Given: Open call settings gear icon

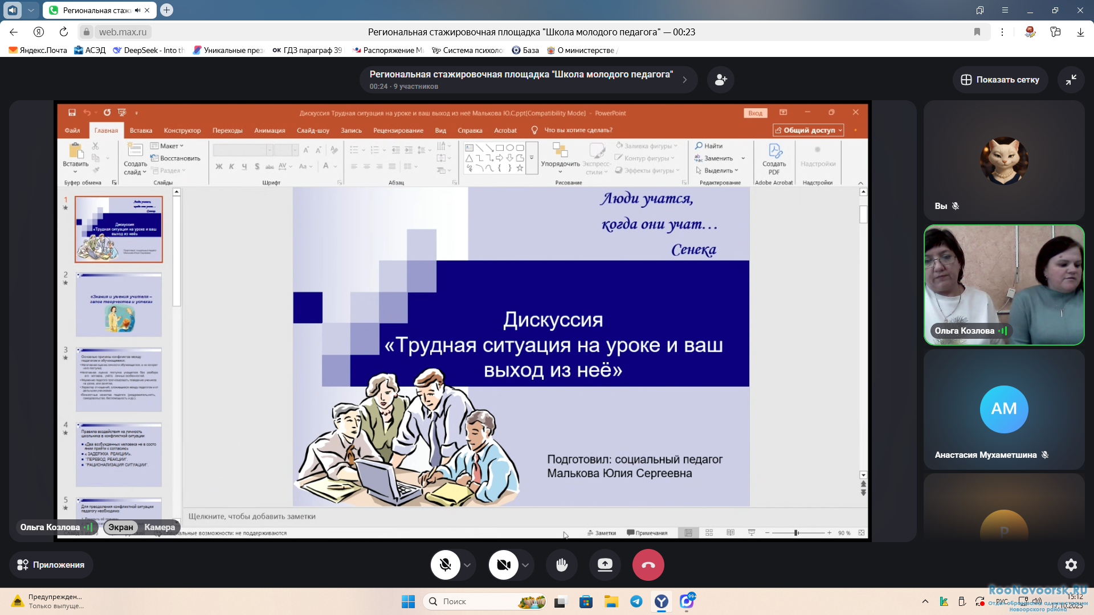Looking at the screenshot, I should (x=1071, y=564).
